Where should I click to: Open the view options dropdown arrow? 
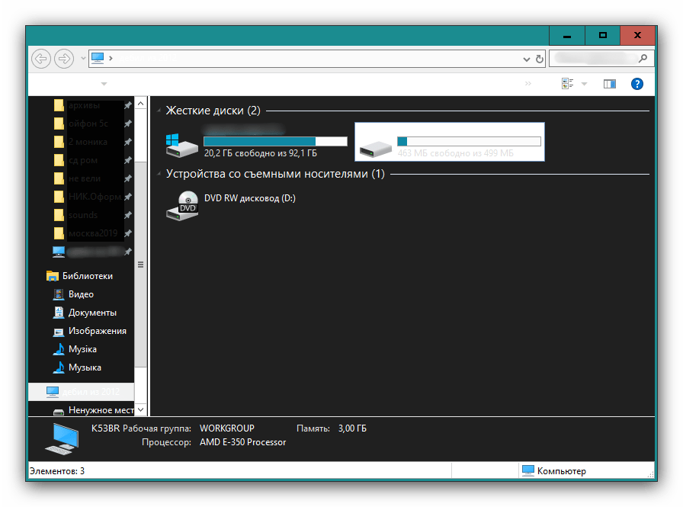585,84
